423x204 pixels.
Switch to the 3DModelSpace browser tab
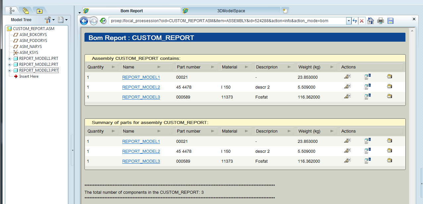(x=231, y=11)
